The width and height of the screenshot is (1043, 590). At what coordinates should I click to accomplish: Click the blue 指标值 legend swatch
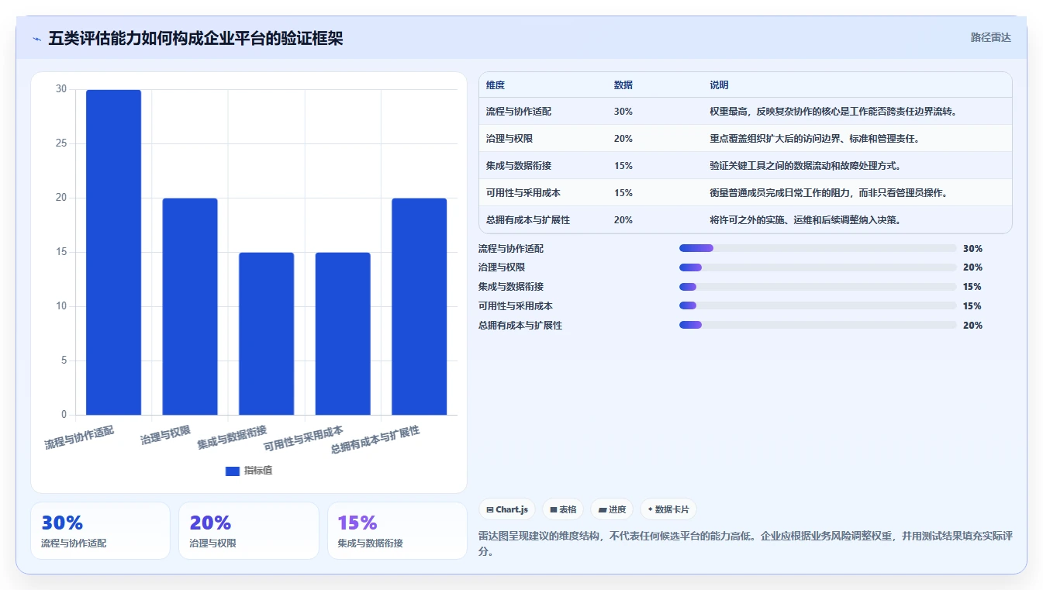coord(232,471)
